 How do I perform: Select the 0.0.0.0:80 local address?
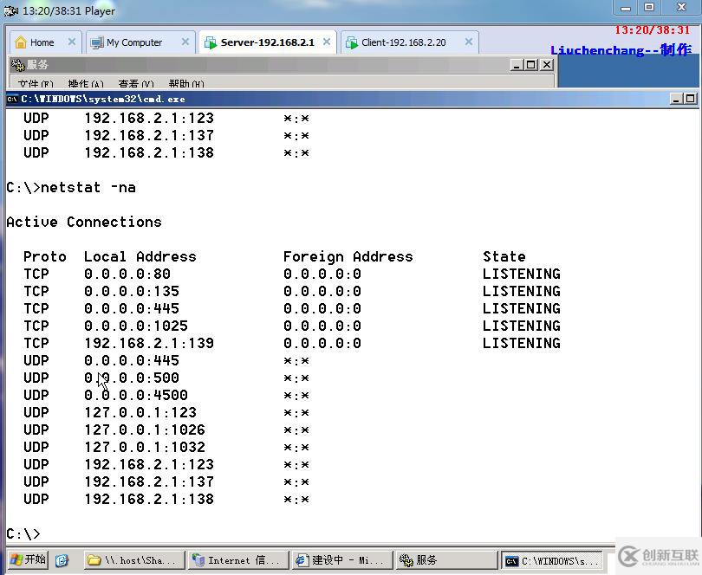pos(127,274)
